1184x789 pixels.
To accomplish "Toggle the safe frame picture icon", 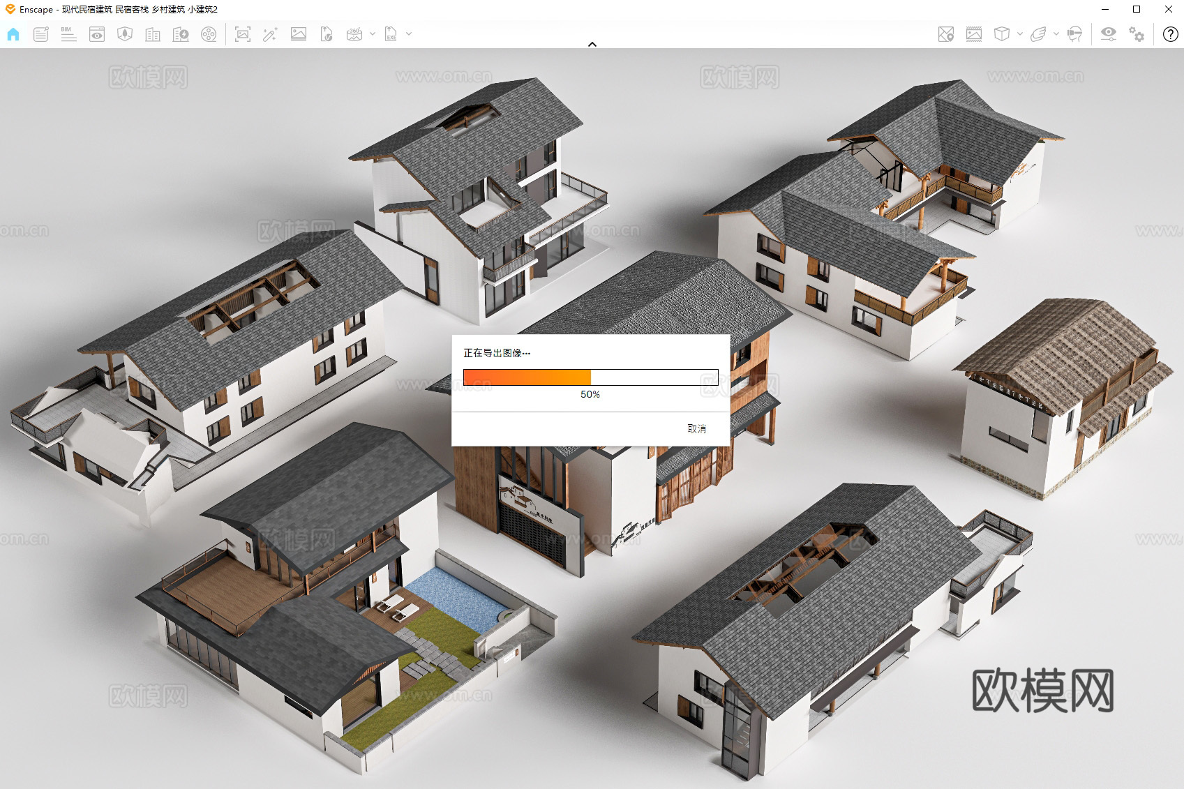I will 974,34.
